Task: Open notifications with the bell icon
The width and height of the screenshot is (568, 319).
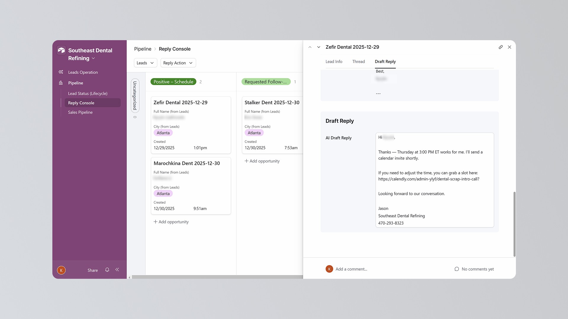Action: click(107, 270)
